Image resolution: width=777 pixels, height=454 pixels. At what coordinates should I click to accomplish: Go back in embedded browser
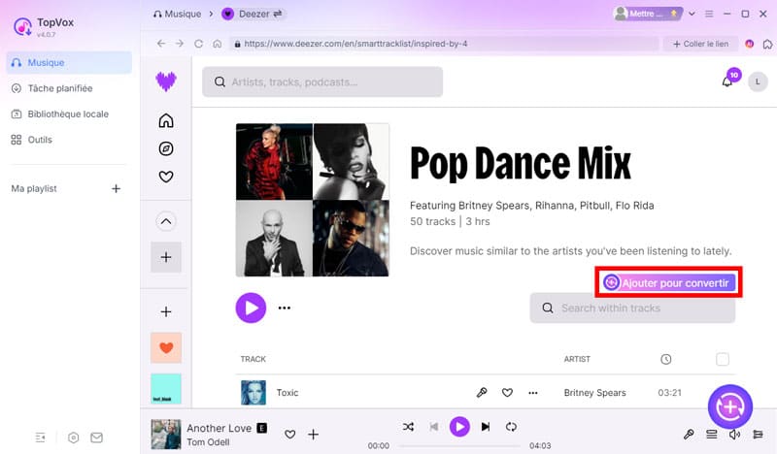161,44
